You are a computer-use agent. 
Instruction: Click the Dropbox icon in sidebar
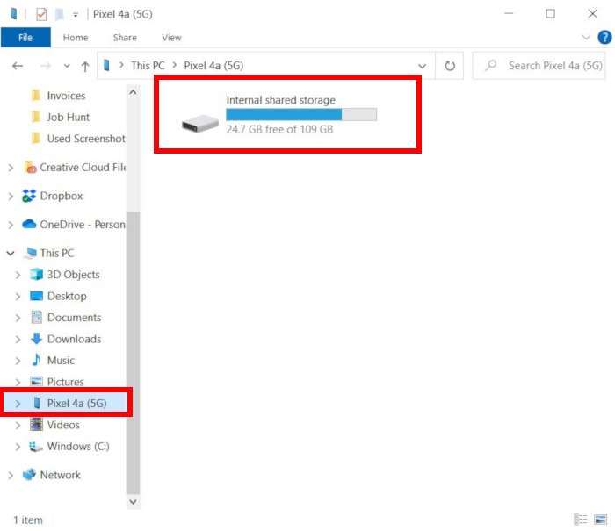(x=29, y=196)
